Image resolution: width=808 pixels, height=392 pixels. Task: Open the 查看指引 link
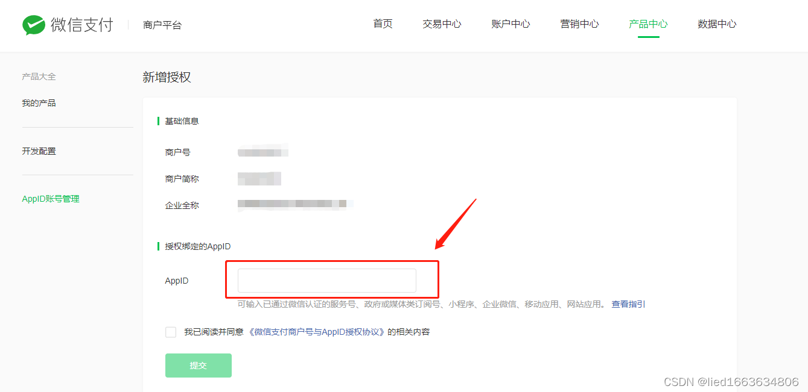[x=628, y=304]
